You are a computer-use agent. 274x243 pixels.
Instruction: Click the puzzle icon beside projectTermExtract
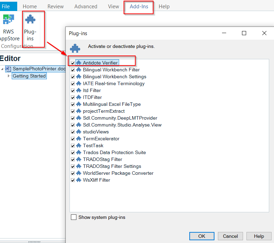(x=79, y=111)
